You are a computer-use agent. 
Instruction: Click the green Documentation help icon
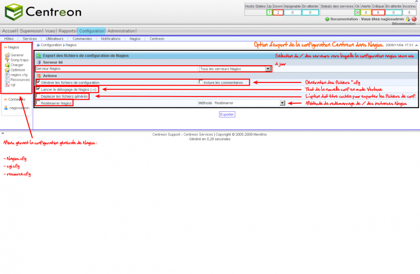pyautogui.click(x=327, y=19)
